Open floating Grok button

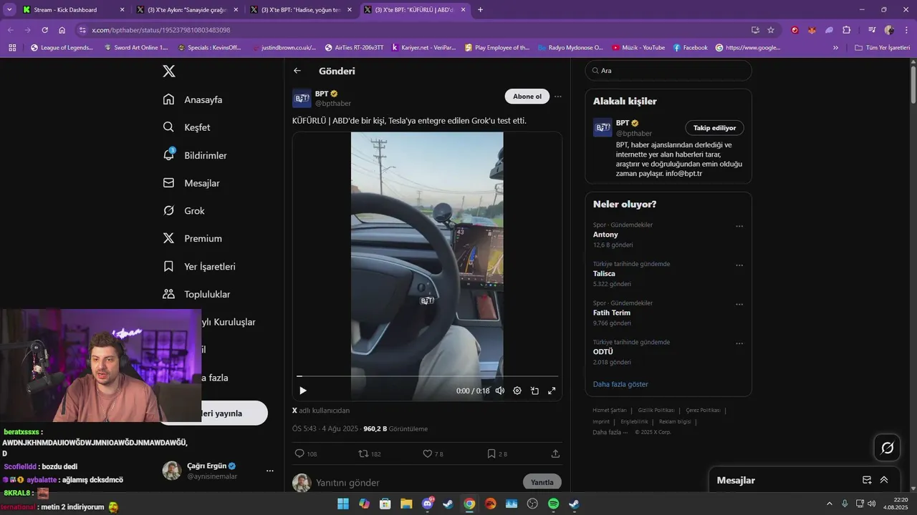point(888,448)
